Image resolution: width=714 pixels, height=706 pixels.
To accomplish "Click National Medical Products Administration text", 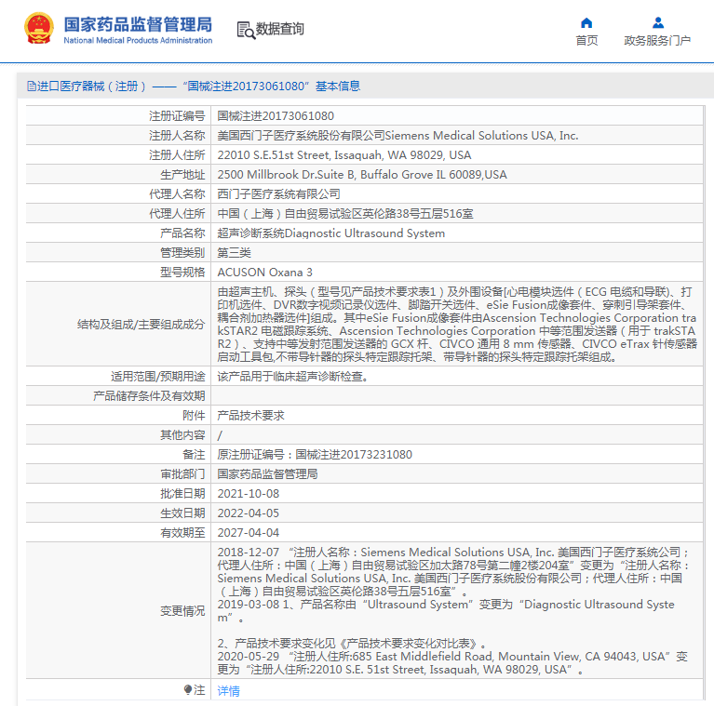I will tap(138, 41).
